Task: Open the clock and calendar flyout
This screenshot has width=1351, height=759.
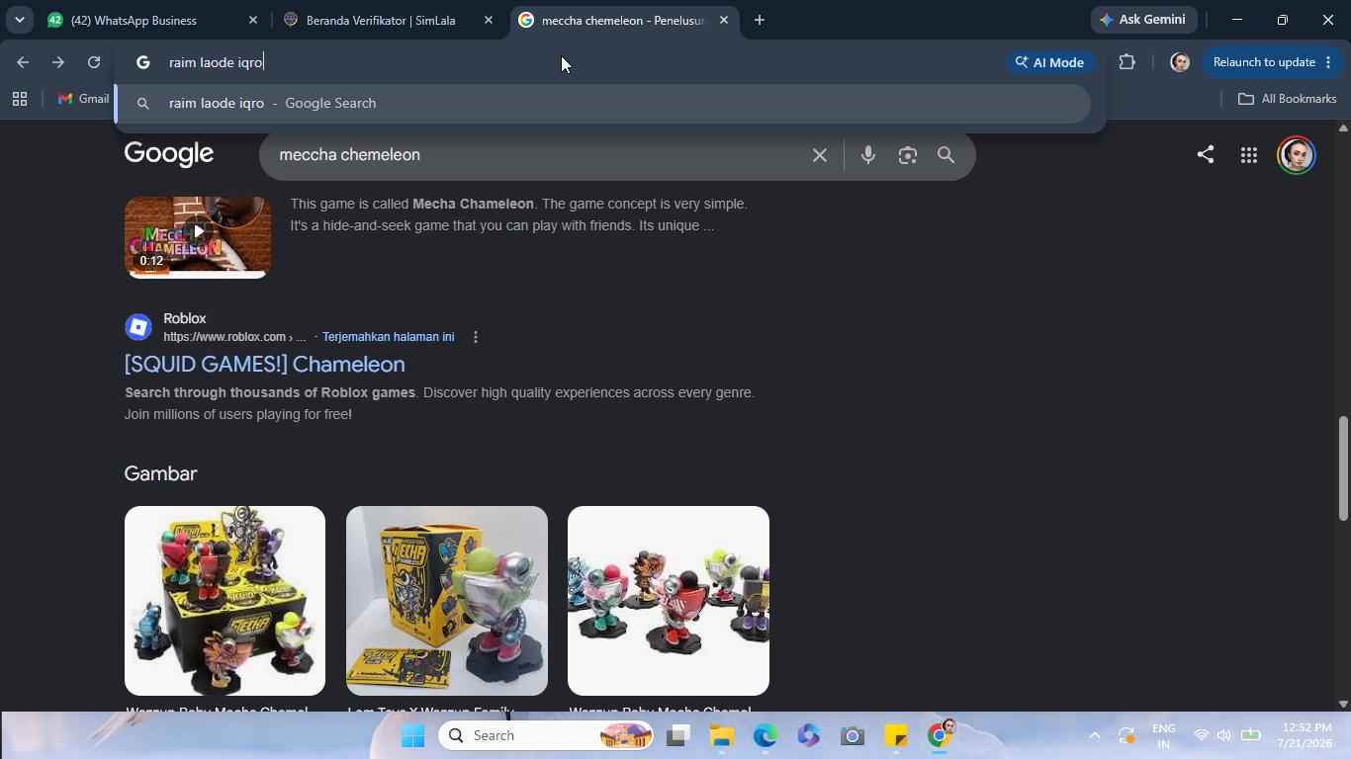Action: point(1304,736)
